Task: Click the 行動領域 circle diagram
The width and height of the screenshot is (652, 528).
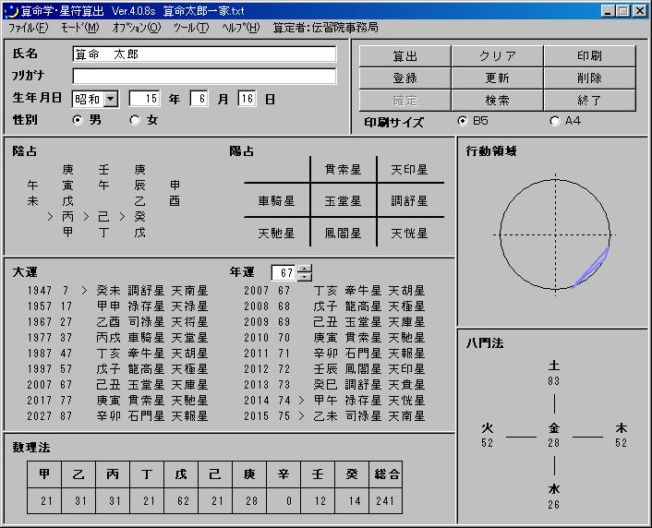Action: (x=555, y=234)
